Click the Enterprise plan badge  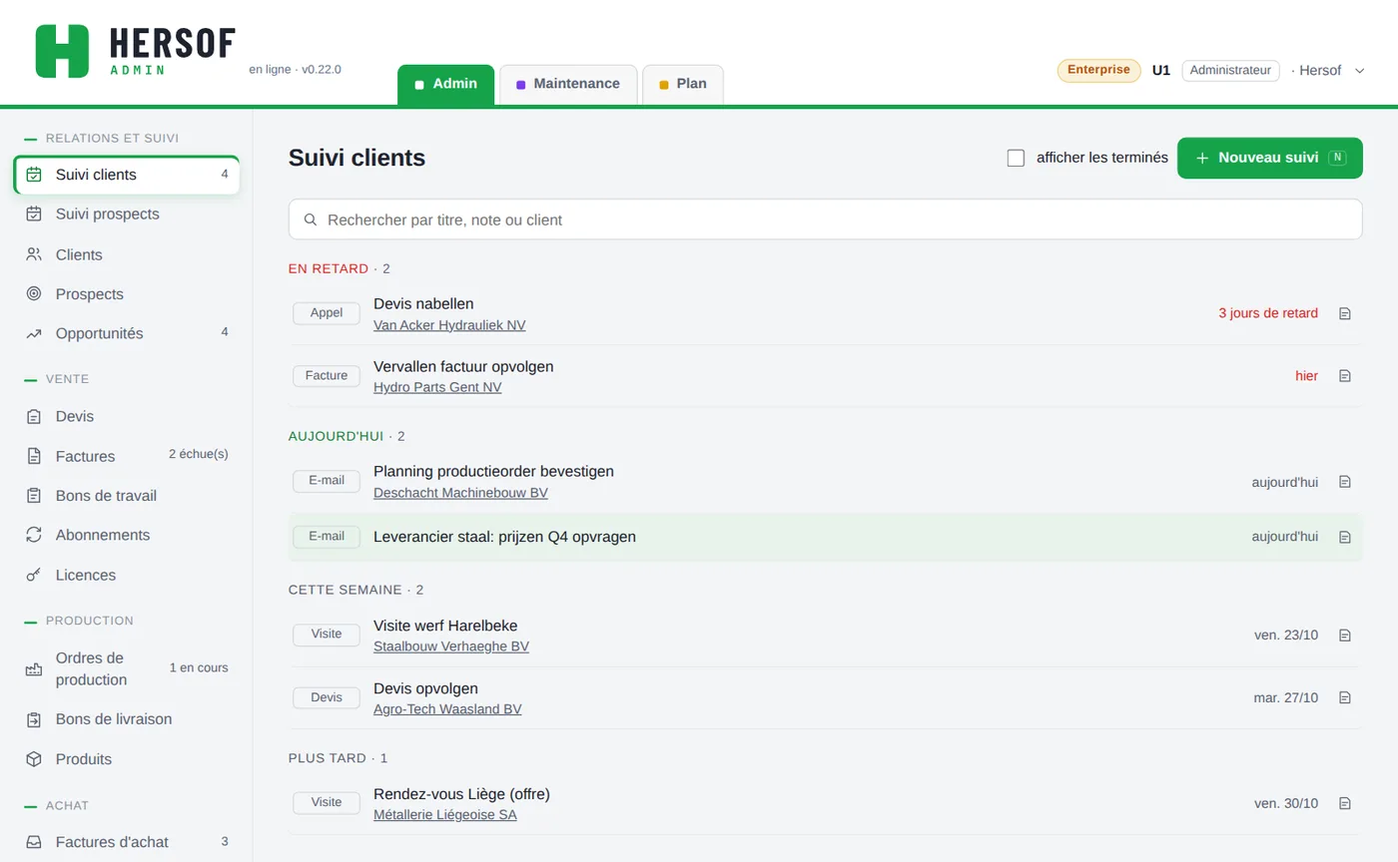tap(1098, 70)
